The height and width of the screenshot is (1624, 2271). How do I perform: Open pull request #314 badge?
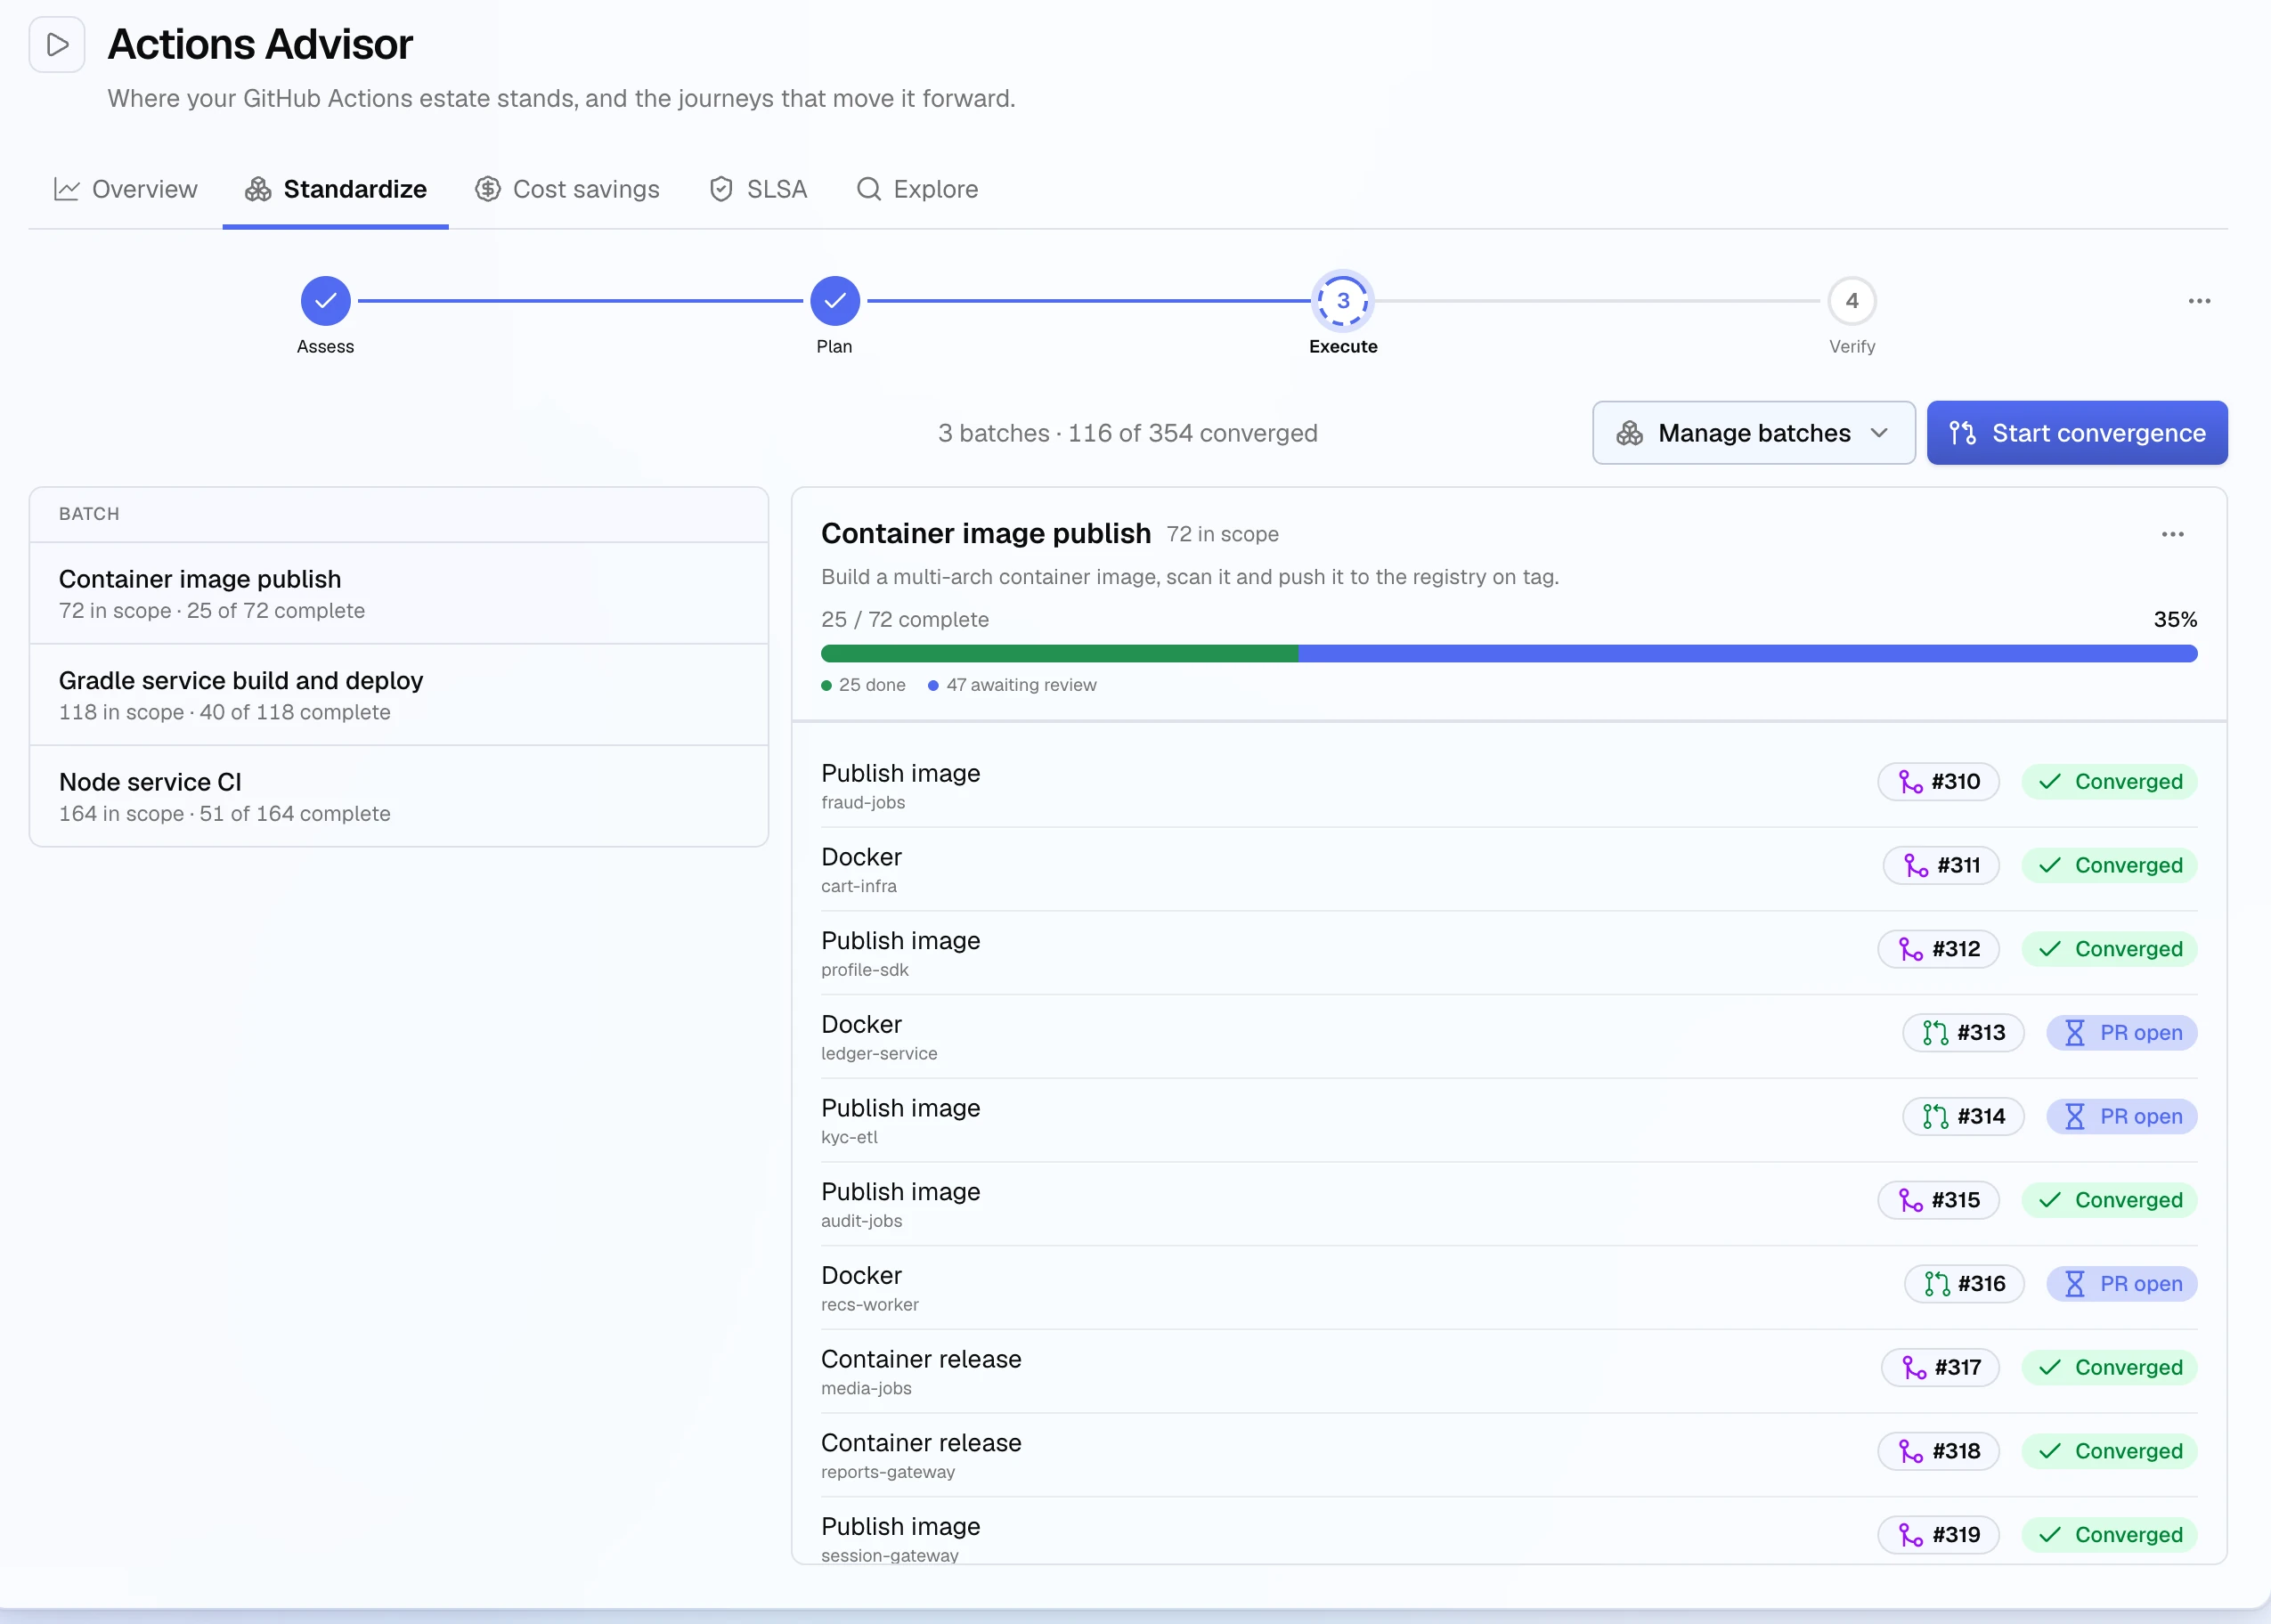point(1963,1117)
